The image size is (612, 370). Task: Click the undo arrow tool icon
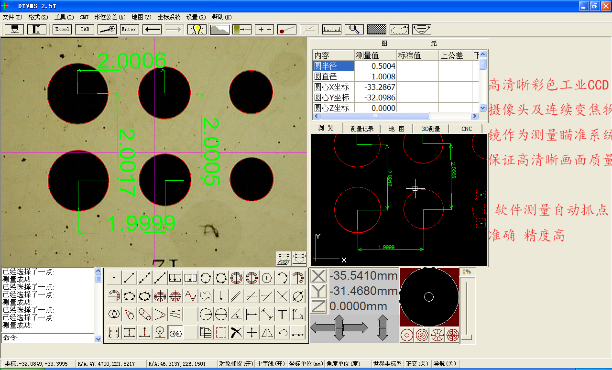pyautogui.click(x=283, y=332)
